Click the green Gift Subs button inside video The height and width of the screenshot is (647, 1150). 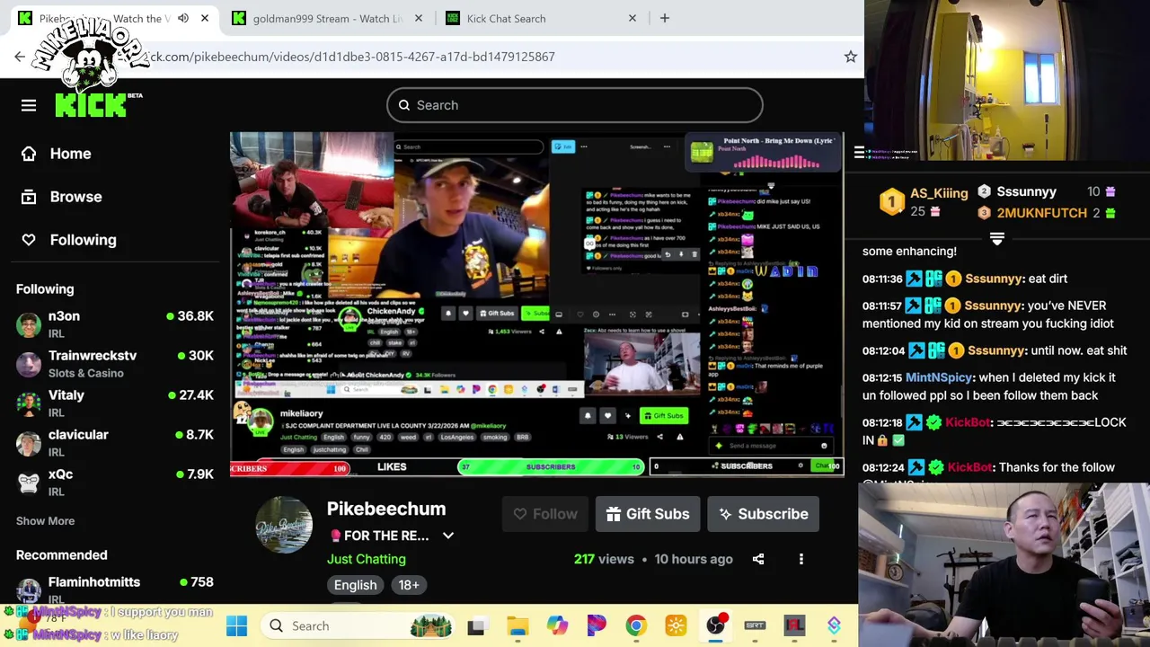pyautogui.click(x=665, y=415)
